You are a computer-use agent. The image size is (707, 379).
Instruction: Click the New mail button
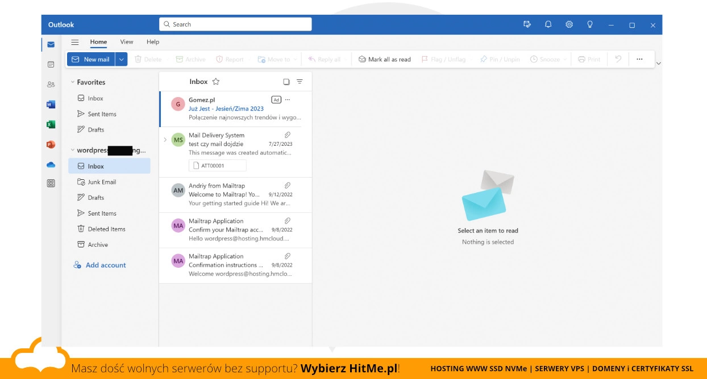[x=91, y=59]
